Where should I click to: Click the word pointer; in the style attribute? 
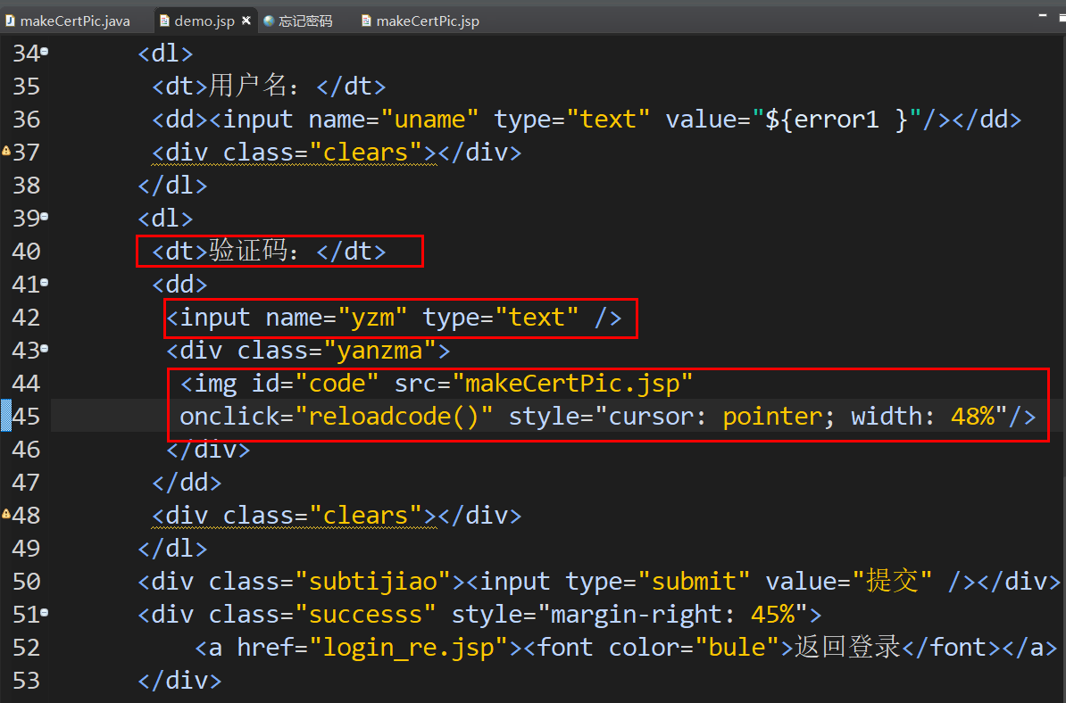[779, 417]
